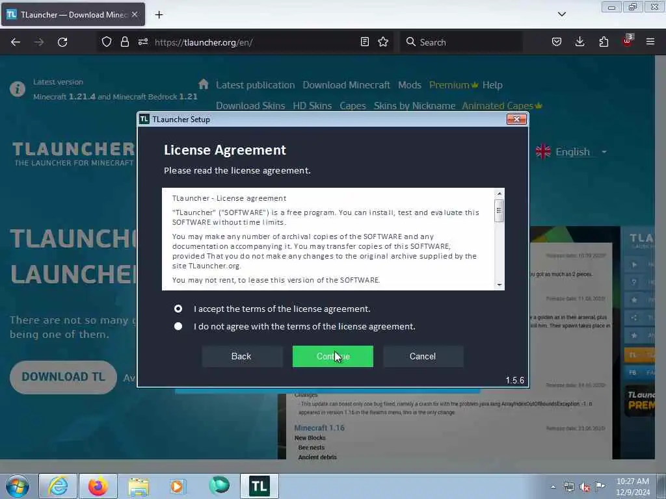Click the green Continue button
This screenshot has width=666, height=499.
point(332,356)
